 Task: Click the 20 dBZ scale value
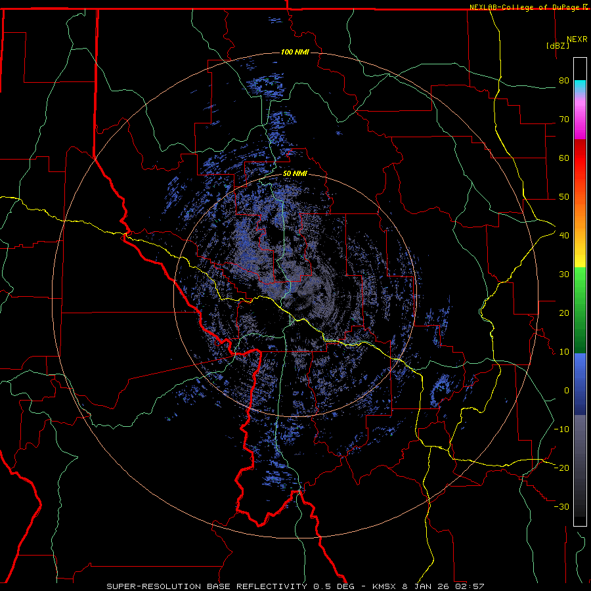coord(564,313)
